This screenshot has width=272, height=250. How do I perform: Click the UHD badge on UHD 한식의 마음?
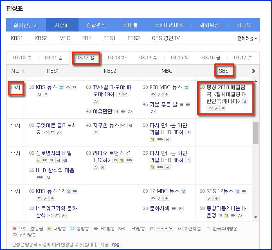tap(40, 177)
